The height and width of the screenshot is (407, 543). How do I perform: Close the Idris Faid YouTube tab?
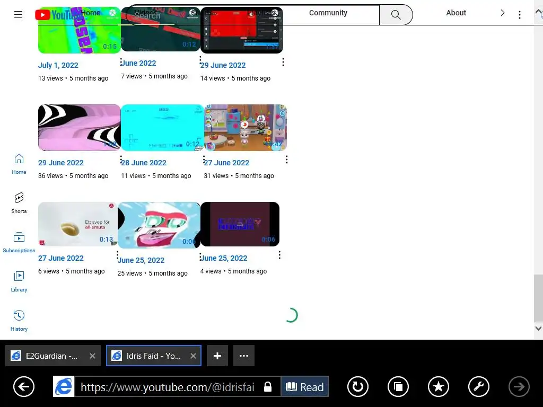coord(193,356)
